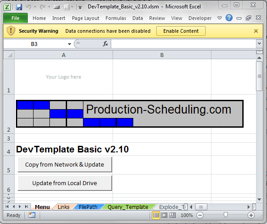Go to next sheet tab arrow

tap(20, 207)
